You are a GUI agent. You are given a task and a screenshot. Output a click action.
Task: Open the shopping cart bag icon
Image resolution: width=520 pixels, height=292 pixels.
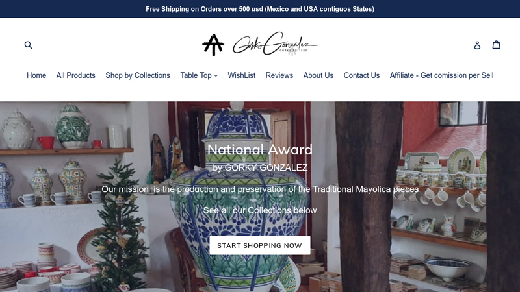(497, 45)
